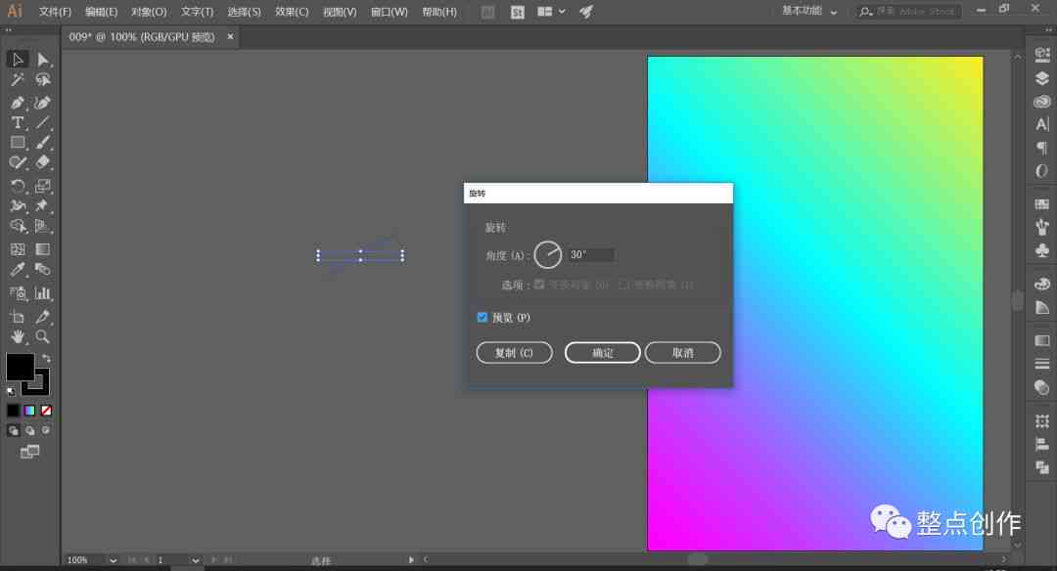This screenshot has height=571, width=1057.
Task: Pick the Type tool
Action: pyautogui.click(x=18, y=122)
